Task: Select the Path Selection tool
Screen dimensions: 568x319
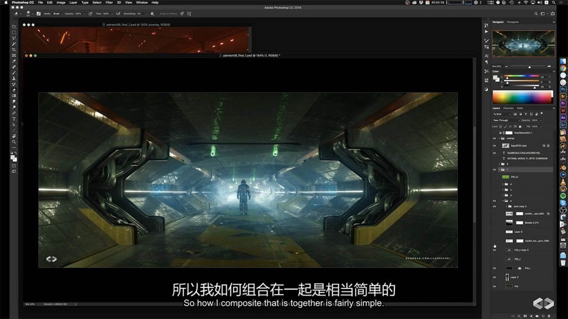Action: pos(14,125)
